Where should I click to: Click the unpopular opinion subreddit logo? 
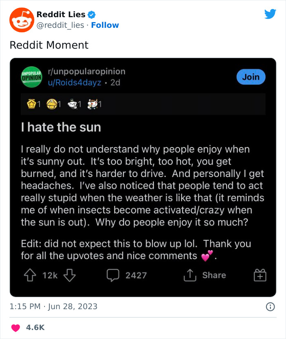pyautogui.click(x=31, y=77)
